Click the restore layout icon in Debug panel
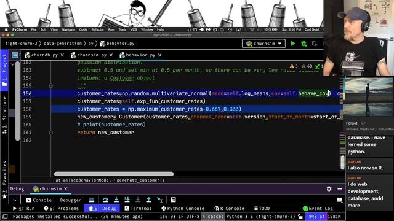The width and height of the screenshot is (394, 221). click(339, 200)
